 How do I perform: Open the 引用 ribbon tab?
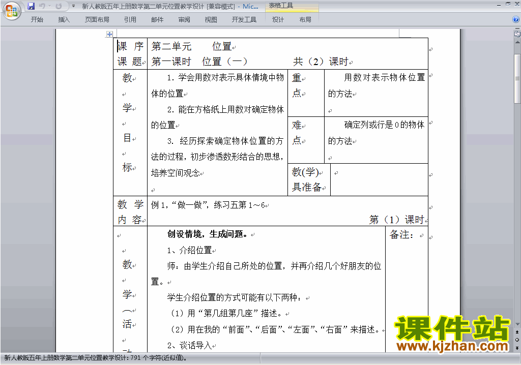click(130, 20)
